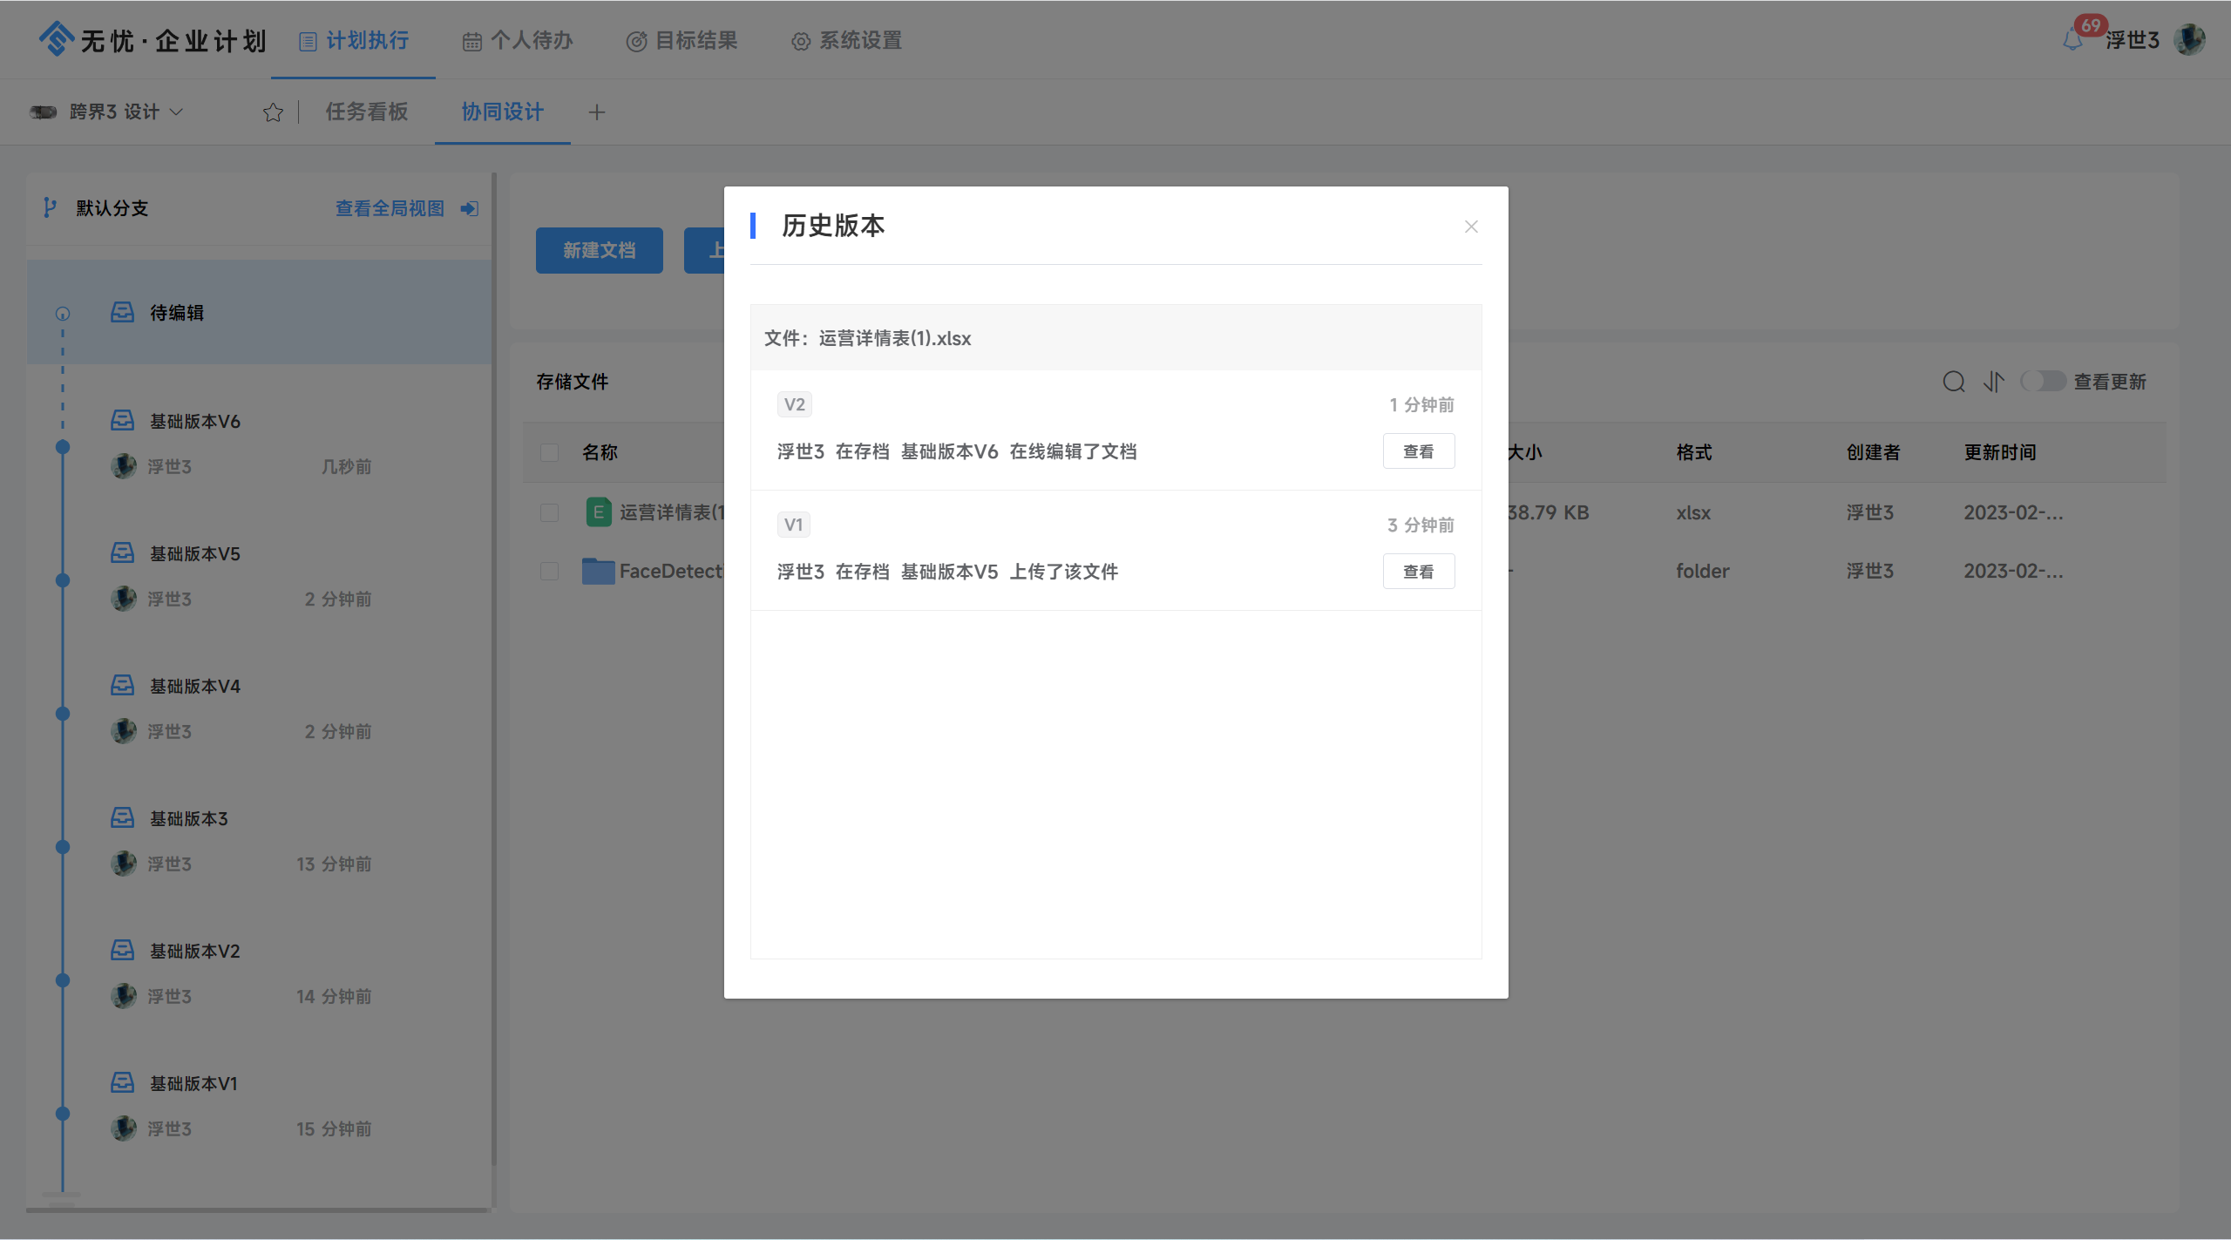Screen dimensions: 2231x1240
Task: Toggle the 查看更新 switch
Action: click(2044, 382)
